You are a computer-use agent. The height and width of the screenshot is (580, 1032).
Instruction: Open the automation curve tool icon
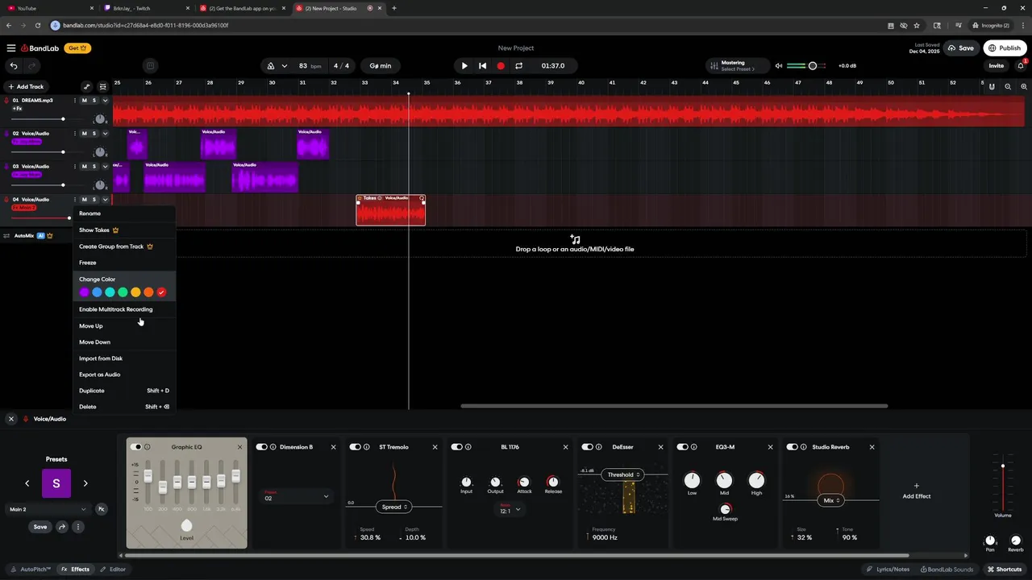coord(87,86)
